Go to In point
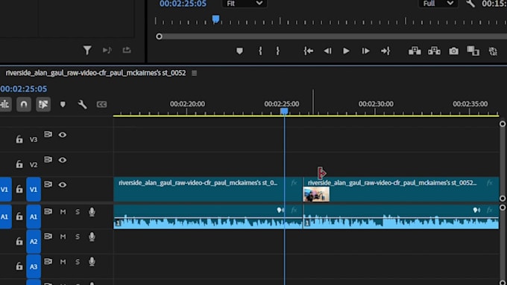 tap(308, 51)
